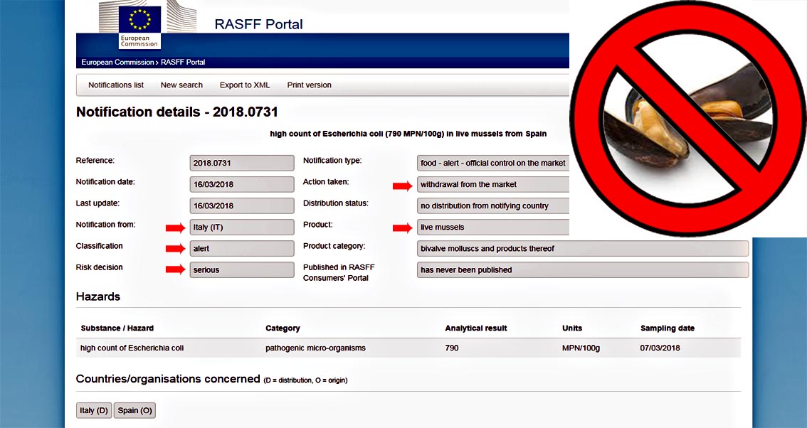807x428 pixels.
Task: Click the RASFF Portal header title
Action: (x=259, y=24)
